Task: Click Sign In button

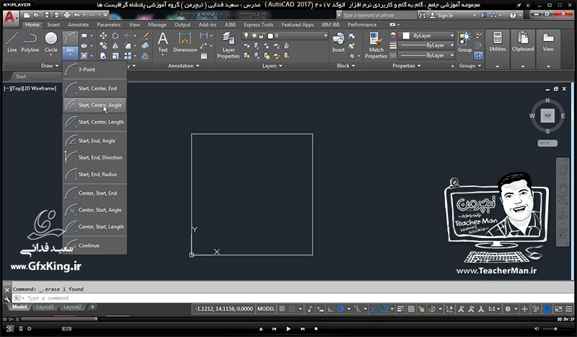Action: 441,15
